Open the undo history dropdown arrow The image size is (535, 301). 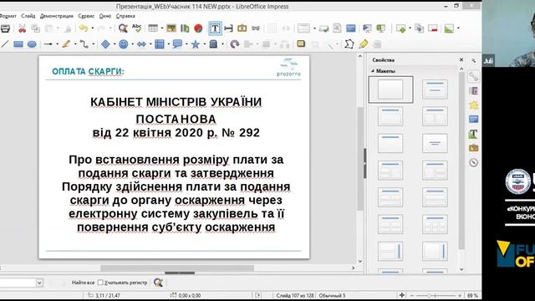tap(92, 28)
